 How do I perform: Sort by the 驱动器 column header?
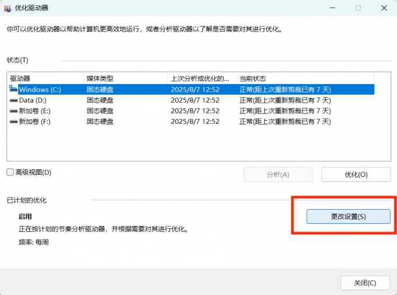click(46, 78)
